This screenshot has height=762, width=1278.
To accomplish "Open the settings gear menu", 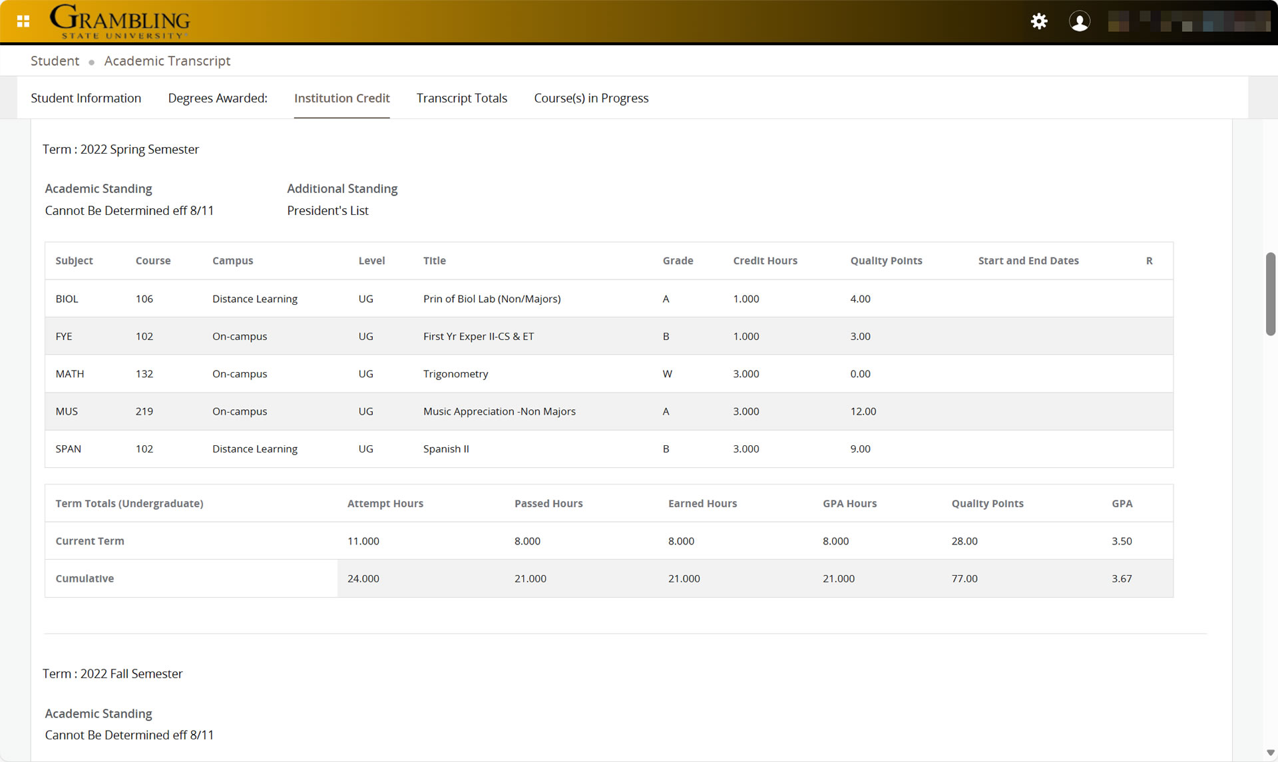I will click(x=1038, y=21).
